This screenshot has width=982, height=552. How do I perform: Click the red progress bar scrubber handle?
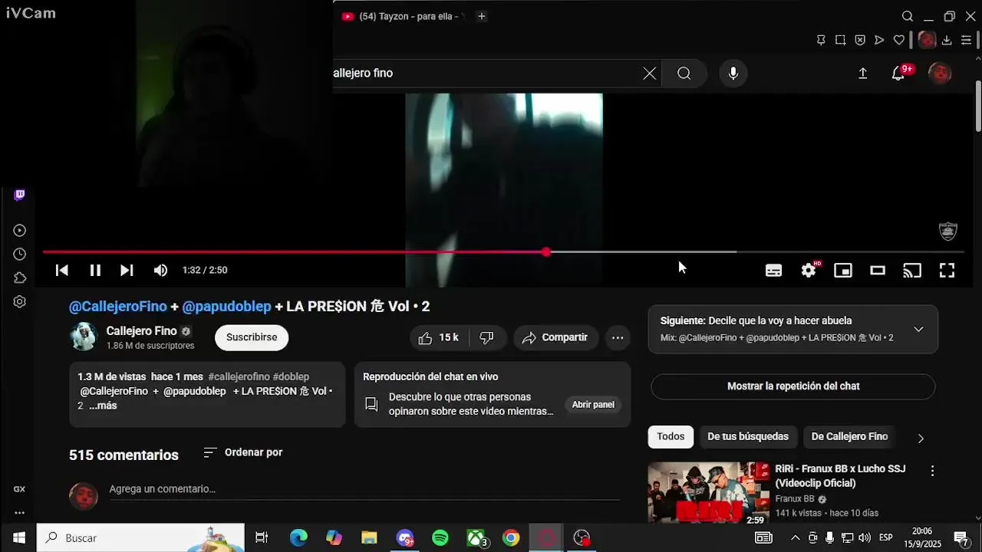[x=546, y=251]
